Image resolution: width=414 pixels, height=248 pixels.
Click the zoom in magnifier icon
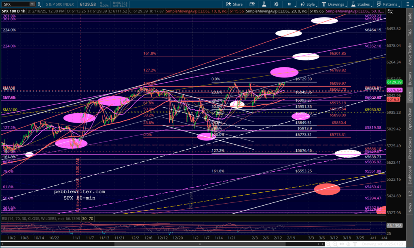coord(335,244)
